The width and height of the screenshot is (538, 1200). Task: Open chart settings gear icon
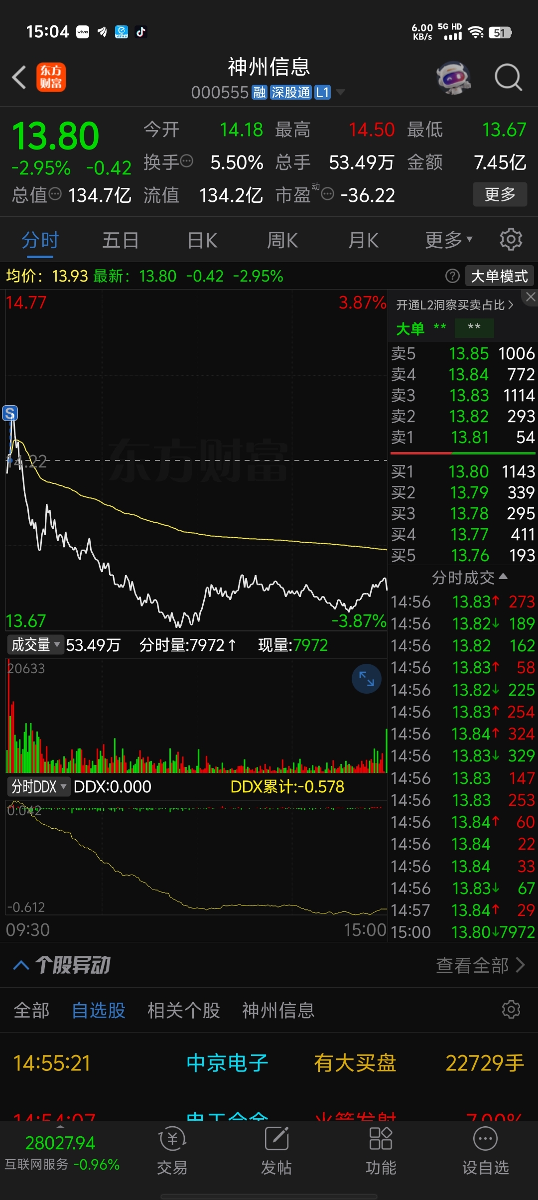511,240
